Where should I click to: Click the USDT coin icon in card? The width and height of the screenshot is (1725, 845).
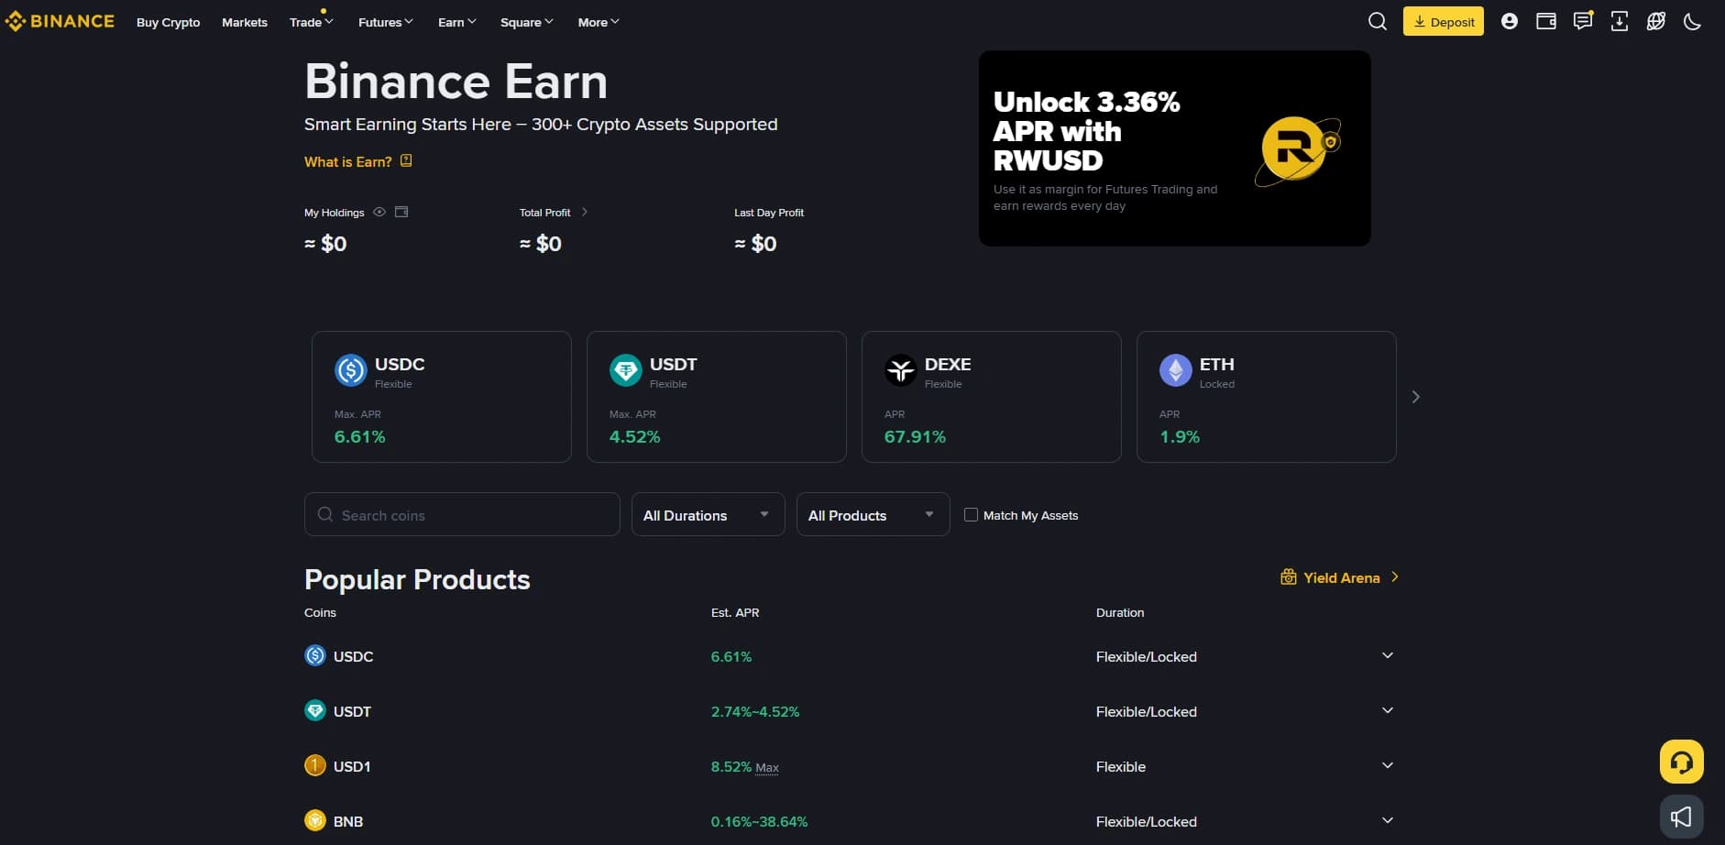[x=625, y=370]
